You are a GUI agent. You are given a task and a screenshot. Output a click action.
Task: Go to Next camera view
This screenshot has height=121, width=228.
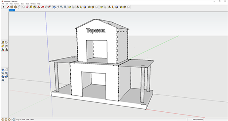click(6, 77)
